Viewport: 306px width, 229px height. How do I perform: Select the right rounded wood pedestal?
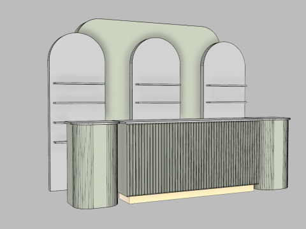[x=272, y=155]
